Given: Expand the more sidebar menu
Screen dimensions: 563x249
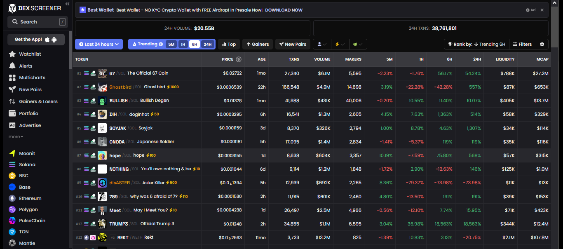Looking at the screenshot, I should [16, 137].
